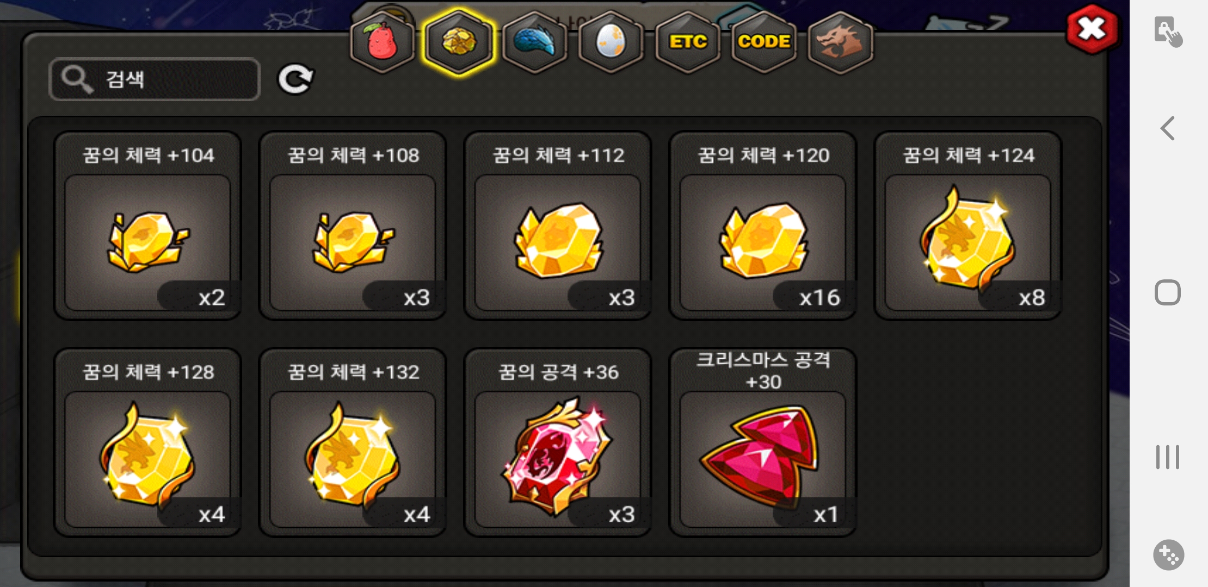This screenshot has width=1208, height=587.
Task: Pick the 꿈의 체력 +108 gem
Action: coord(353,226)
